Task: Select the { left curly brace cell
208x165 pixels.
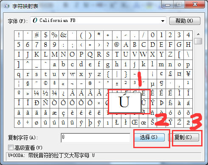Action: 108,74
